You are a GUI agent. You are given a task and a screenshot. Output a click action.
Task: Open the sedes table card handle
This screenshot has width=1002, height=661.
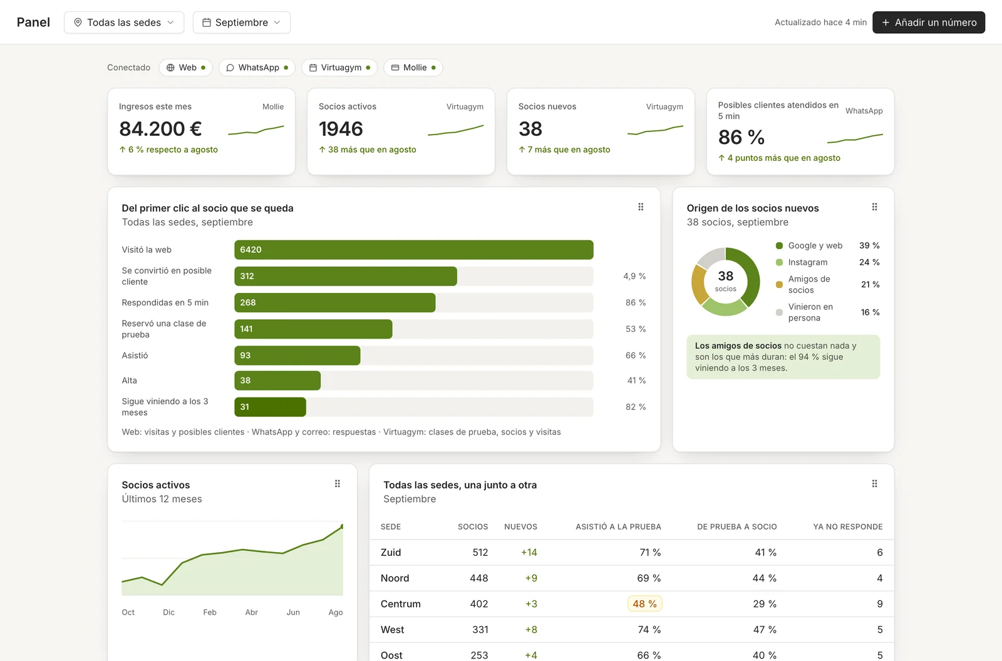875,484
